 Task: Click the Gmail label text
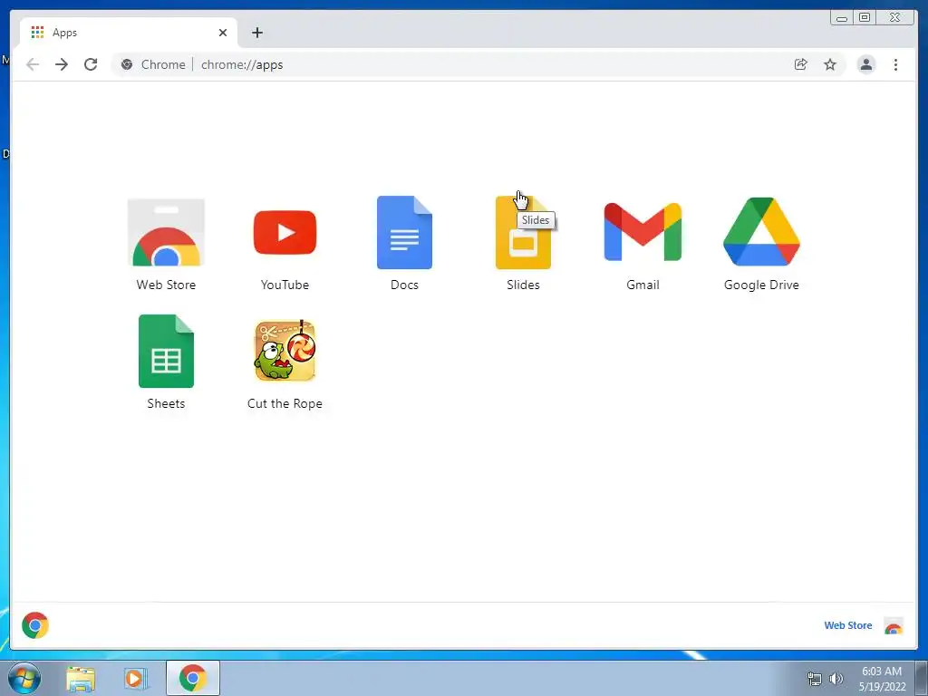click(x=643, y=285)
